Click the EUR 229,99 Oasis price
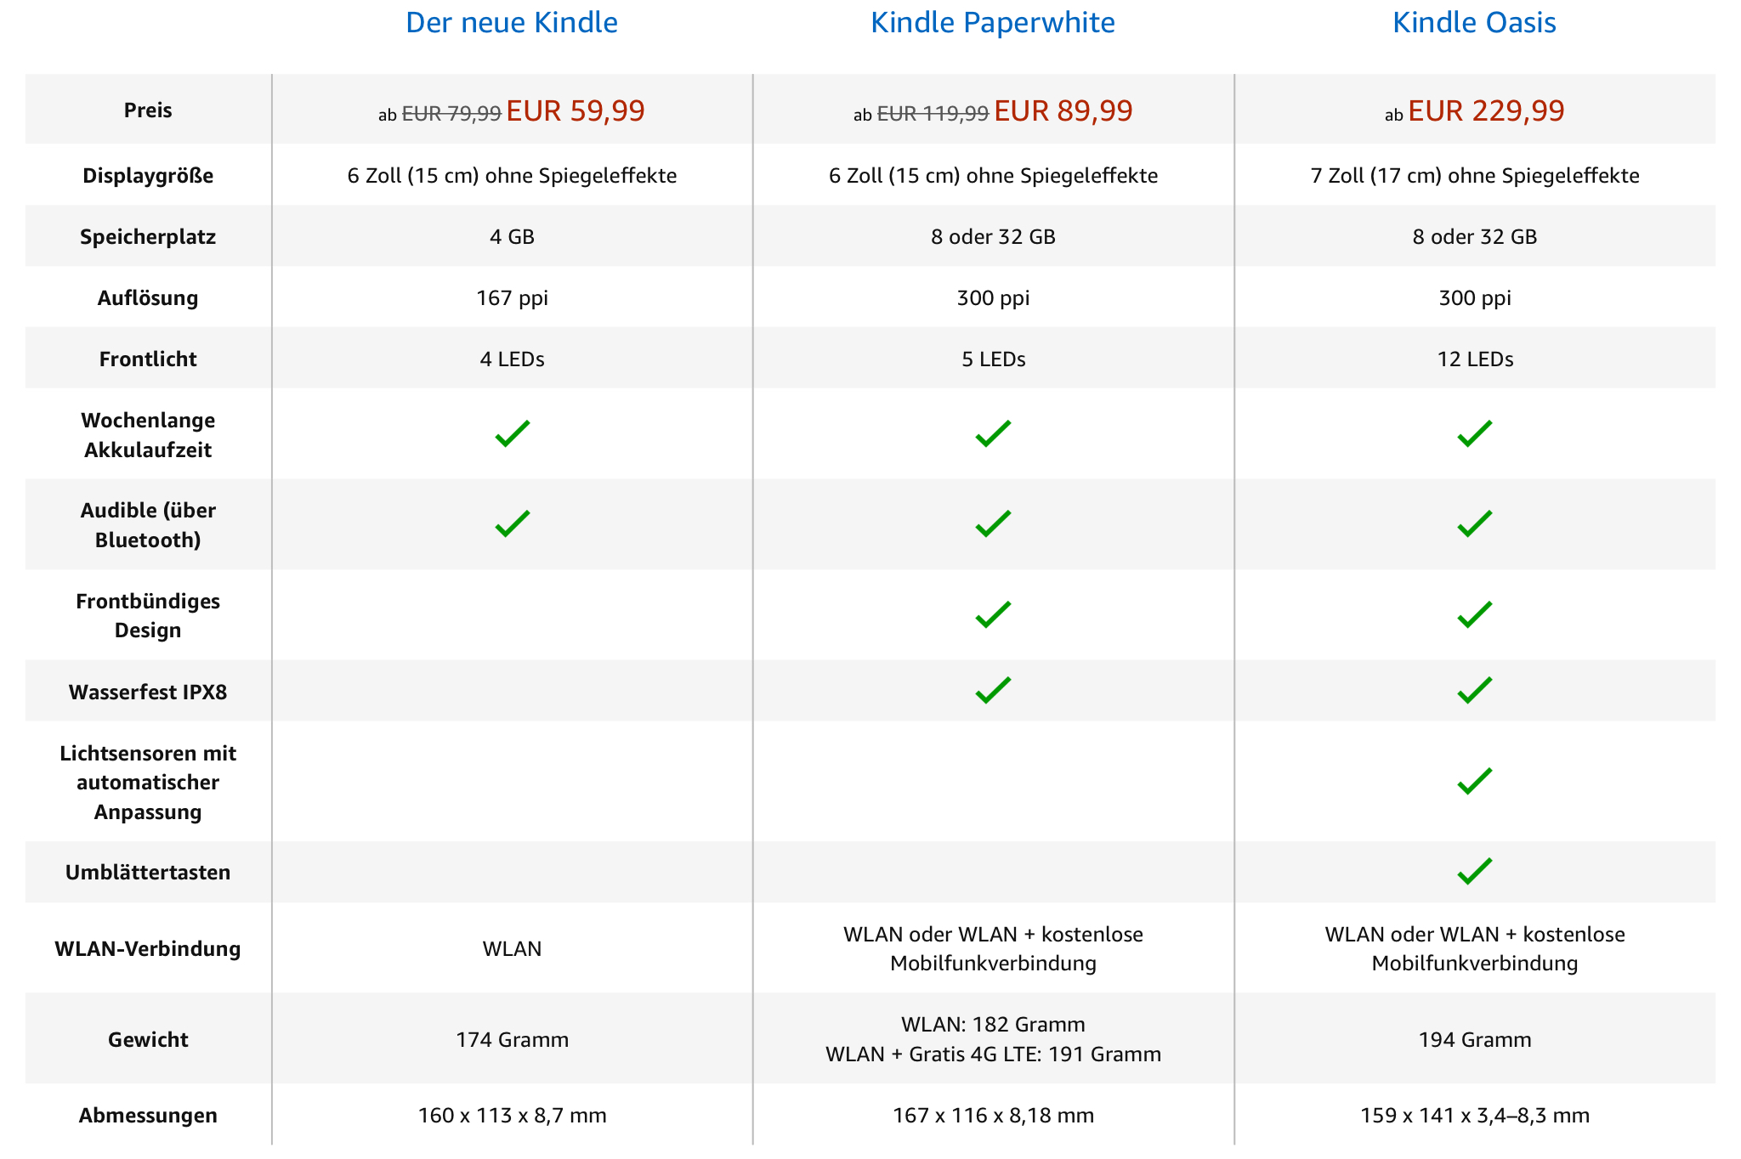The image size is (1741, 1159). pos(1486,111)
